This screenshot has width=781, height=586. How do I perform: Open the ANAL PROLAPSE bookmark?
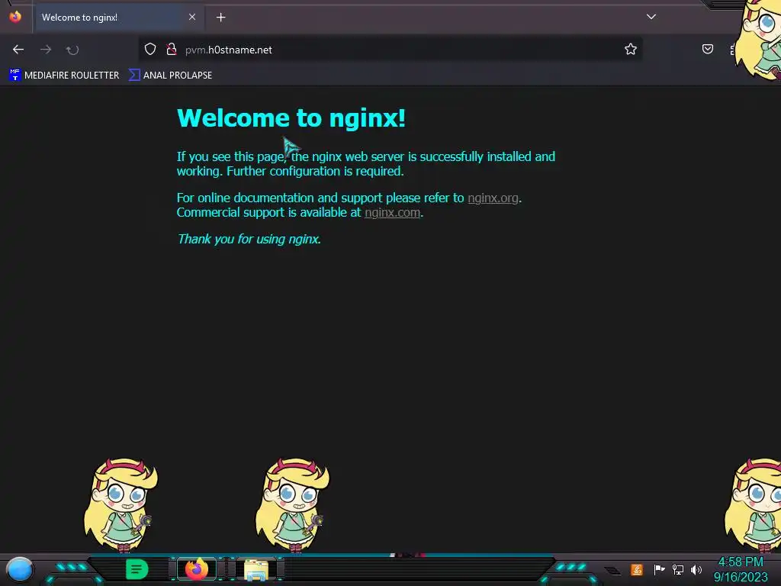170,76
